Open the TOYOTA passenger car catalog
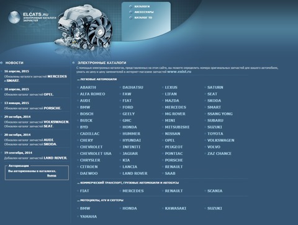 (215, 134)
